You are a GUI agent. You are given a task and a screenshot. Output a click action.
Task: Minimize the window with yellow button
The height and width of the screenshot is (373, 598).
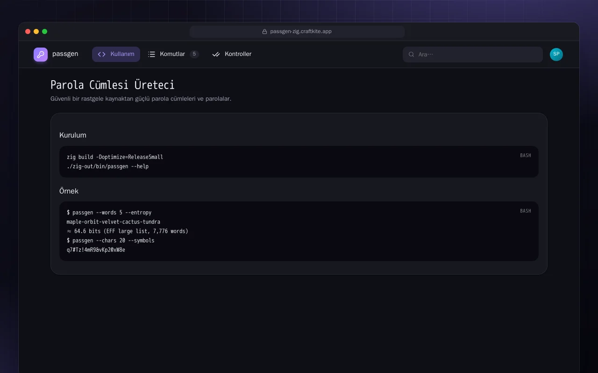(x=36, y=32)
